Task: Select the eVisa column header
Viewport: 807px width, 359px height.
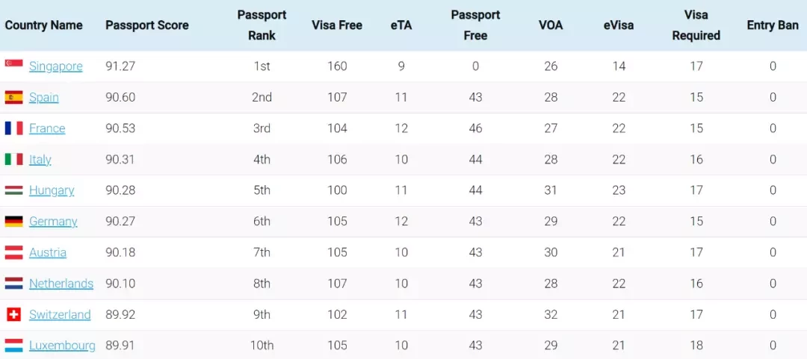Action: tap(619, 25)
